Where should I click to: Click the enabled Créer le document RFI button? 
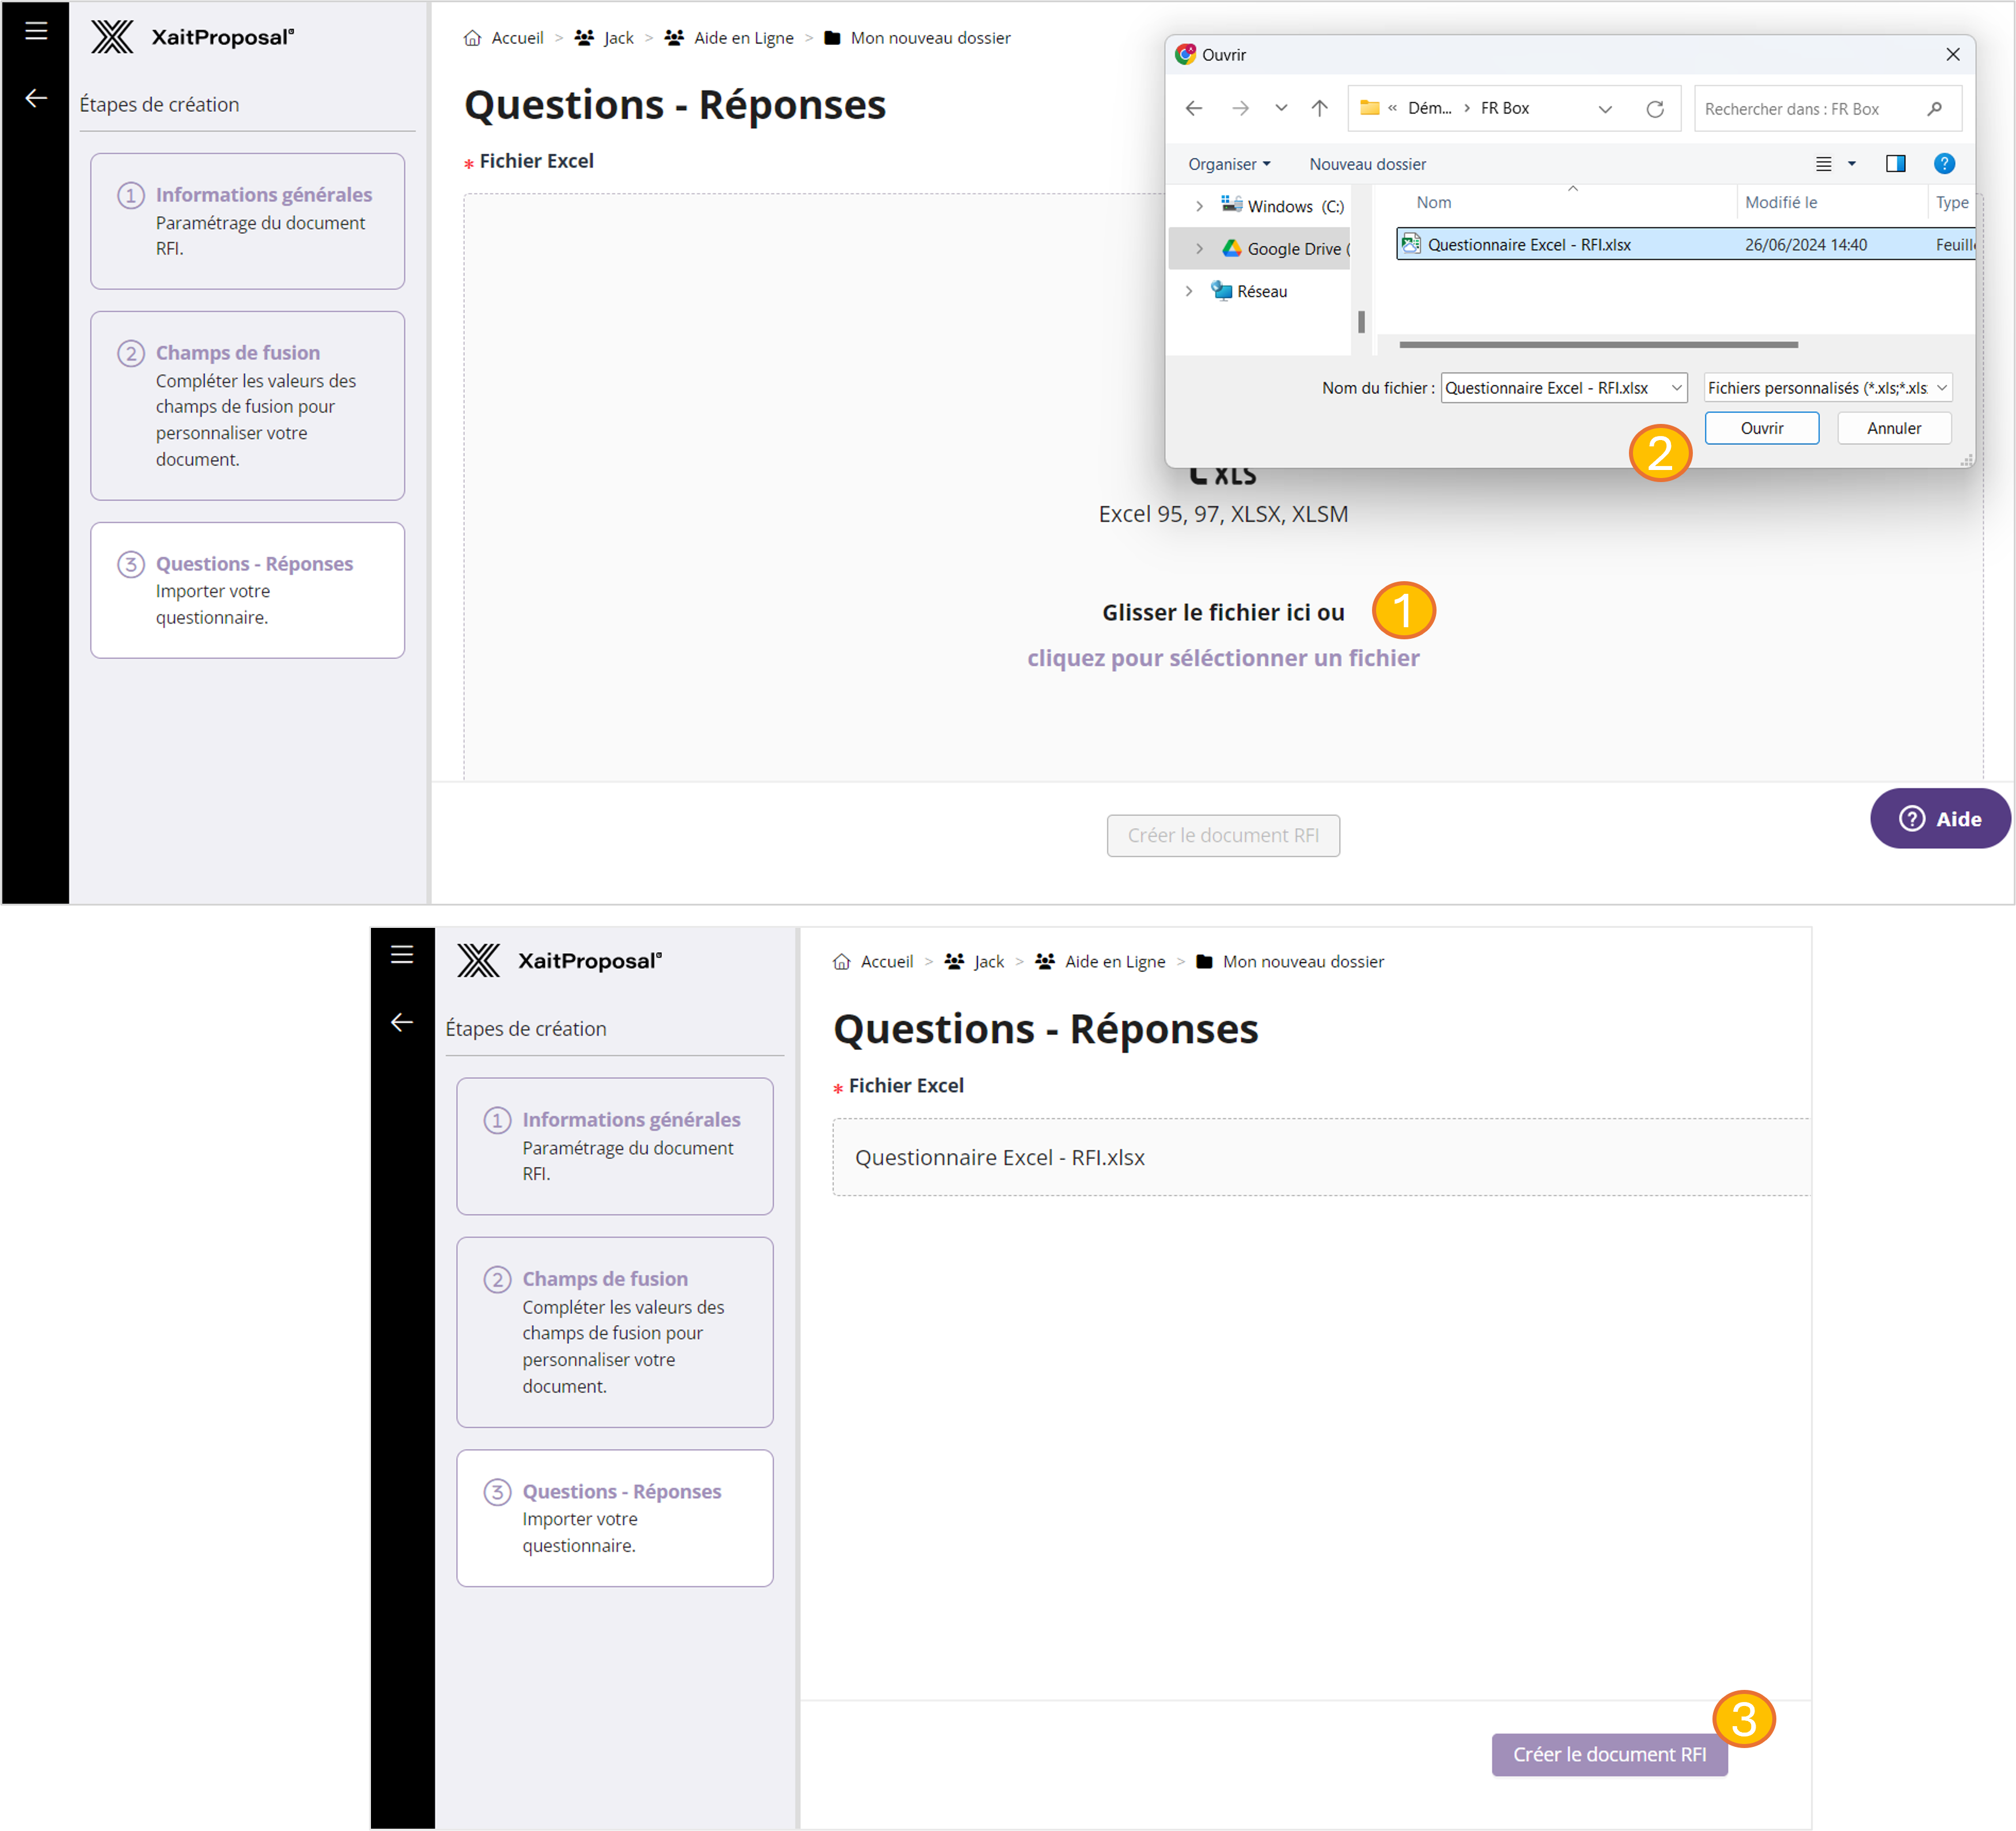pyautogui.click(x=1608, y=1754)
